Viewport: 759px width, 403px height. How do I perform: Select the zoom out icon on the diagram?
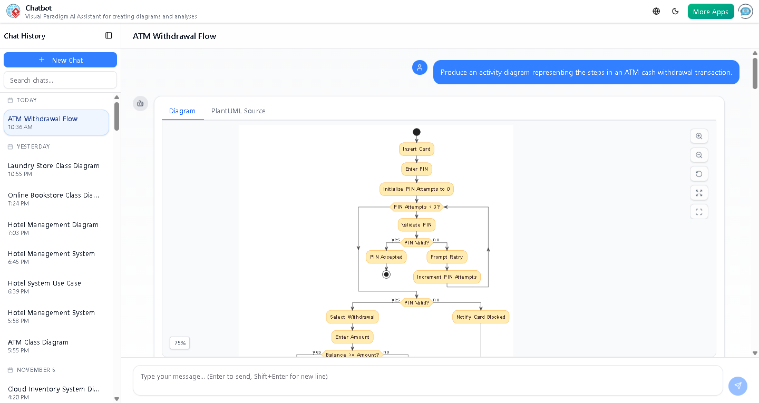point(699,155)
